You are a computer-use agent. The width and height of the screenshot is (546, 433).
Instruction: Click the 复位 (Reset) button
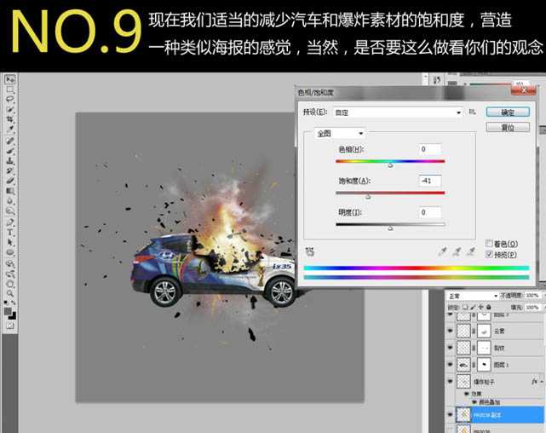click(508, 127)
